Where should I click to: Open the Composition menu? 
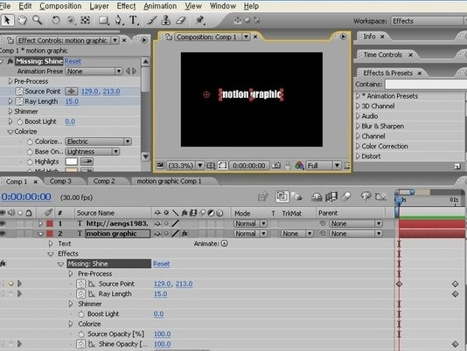coord(60,6)
